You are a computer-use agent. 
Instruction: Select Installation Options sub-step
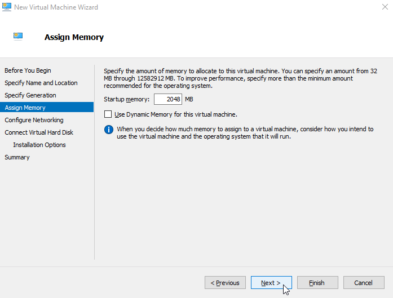(39, 145)
